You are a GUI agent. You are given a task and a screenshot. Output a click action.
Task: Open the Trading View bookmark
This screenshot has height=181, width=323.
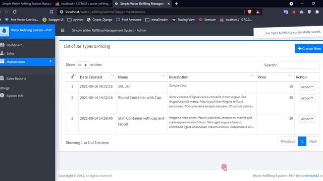[x=183, y=20]
